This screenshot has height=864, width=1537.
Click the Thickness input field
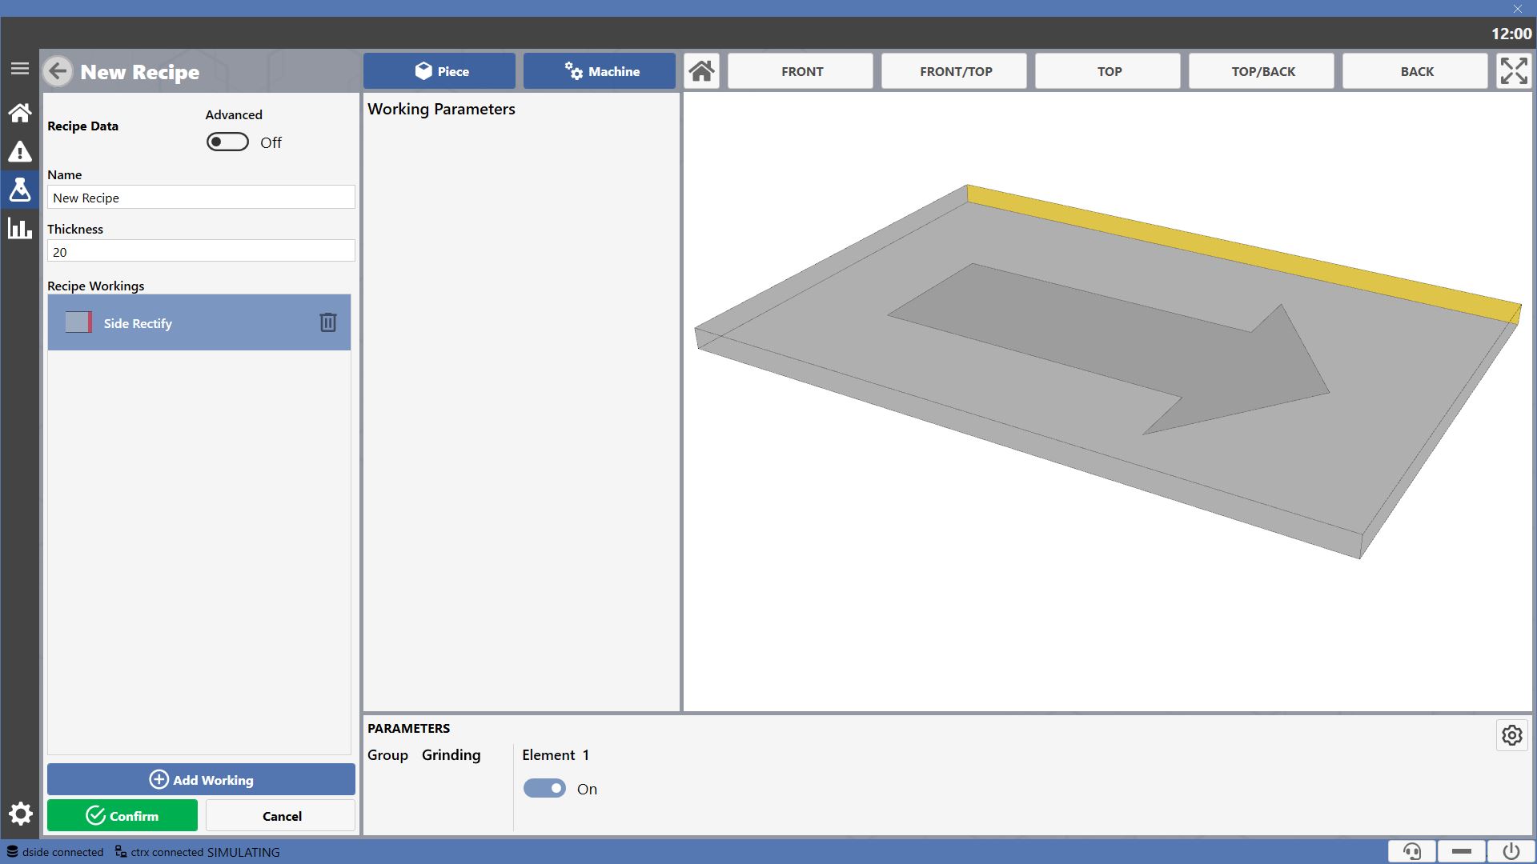tap(201, 251)
